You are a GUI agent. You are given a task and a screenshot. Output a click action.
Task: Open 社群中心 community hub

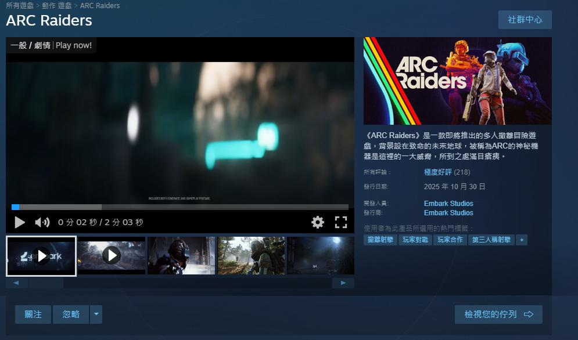point(525,20)
